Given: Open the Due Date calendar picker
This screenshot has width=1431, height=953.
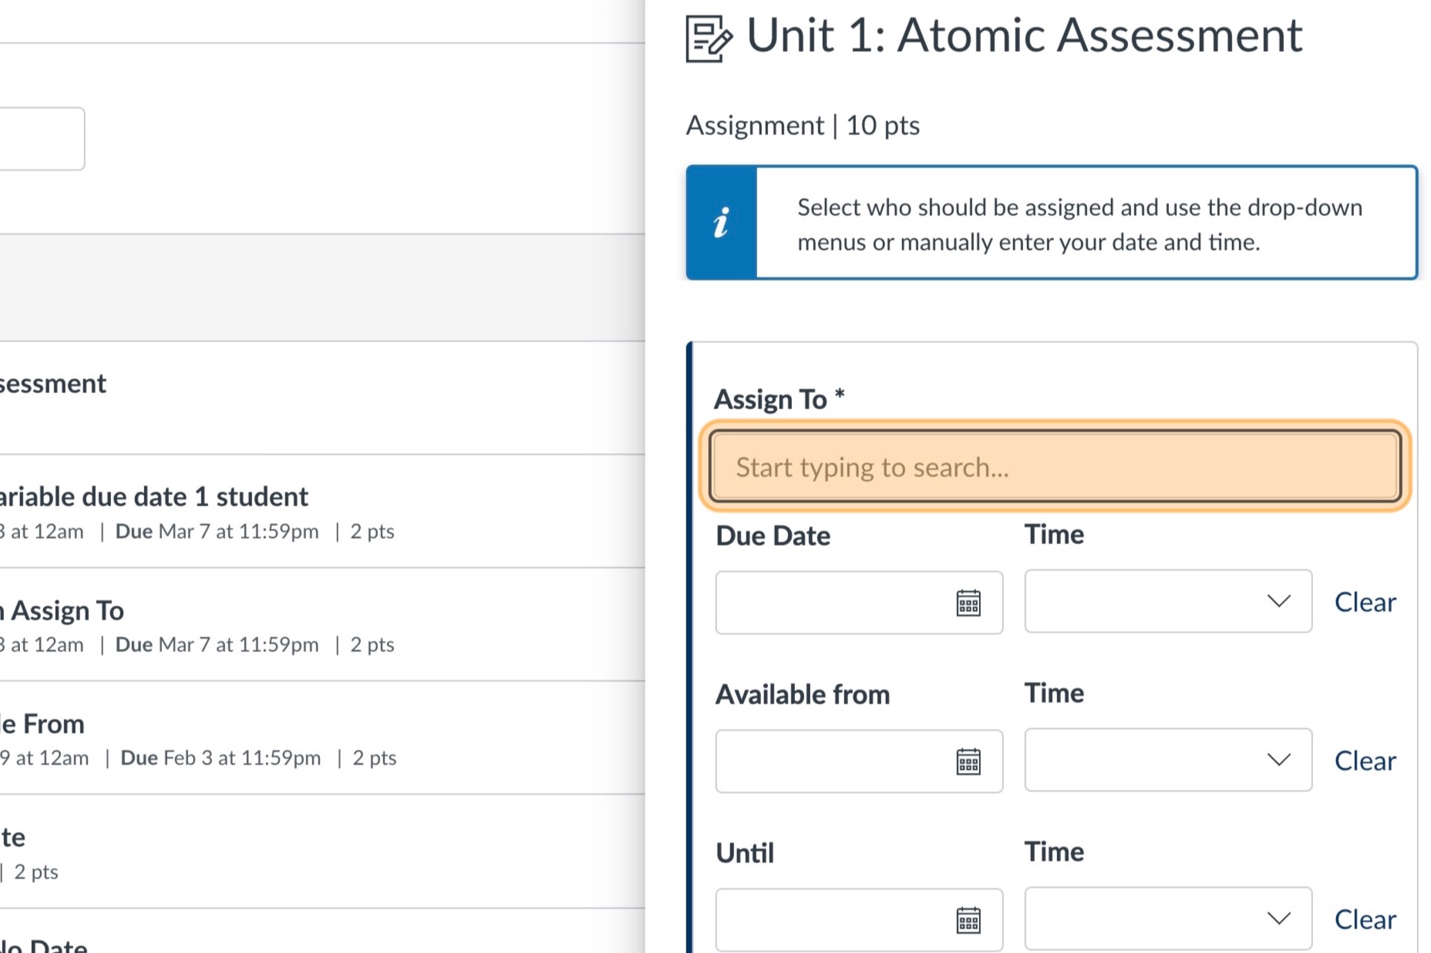Looking at the screenshot, I should (x=969, y=603).
